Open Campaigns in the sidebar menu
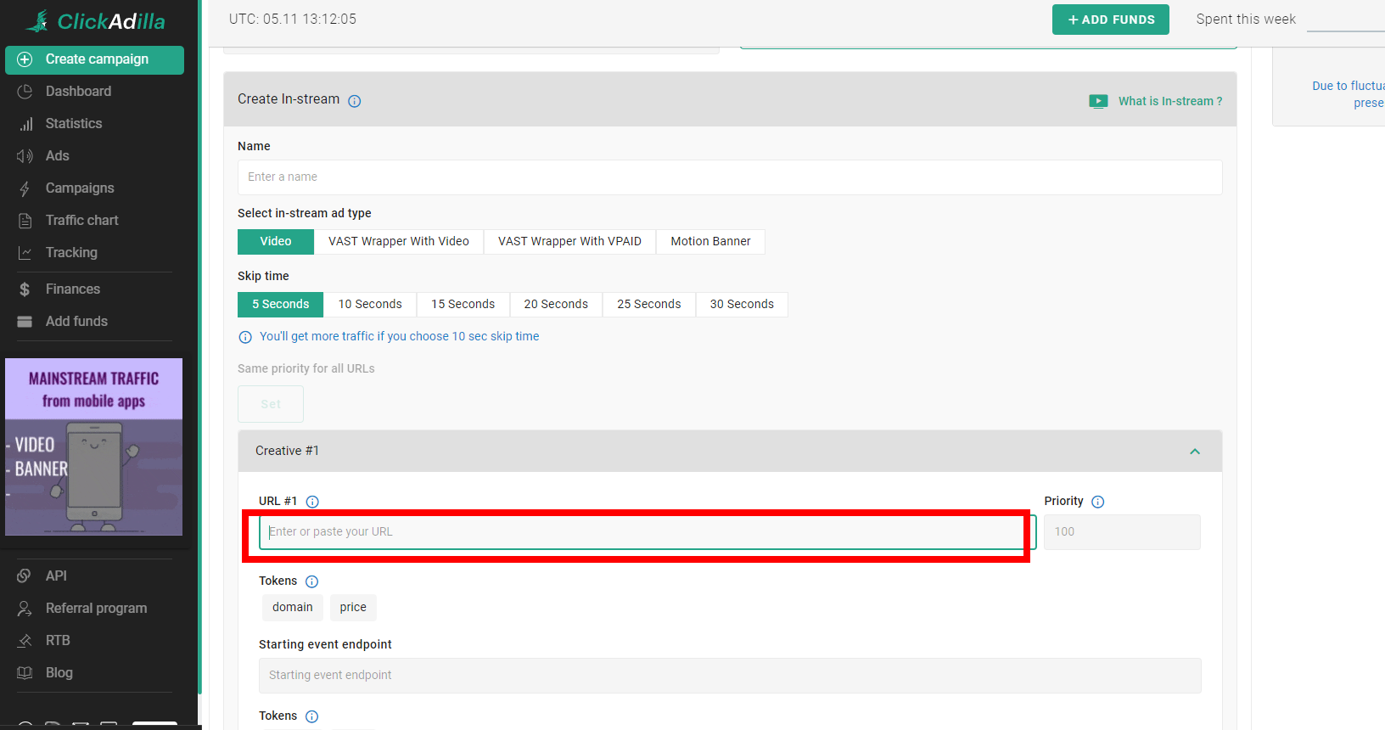 80,188
